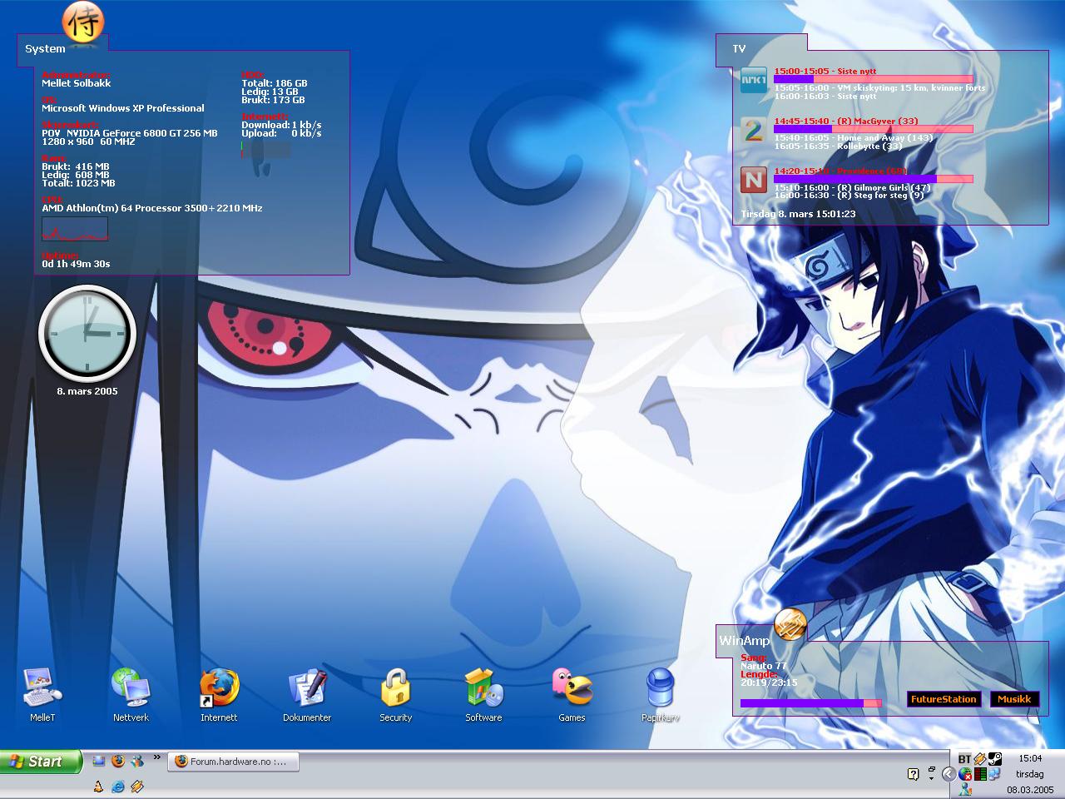
Task: Click 'Mellet Solbakk' user name text
Action: pyautogui.click(x=77, y=83)
